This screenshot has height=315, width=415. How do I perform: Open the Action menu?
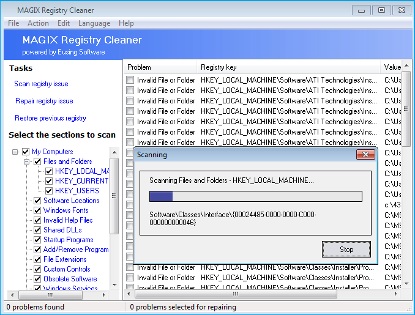[x=38, y=23]
